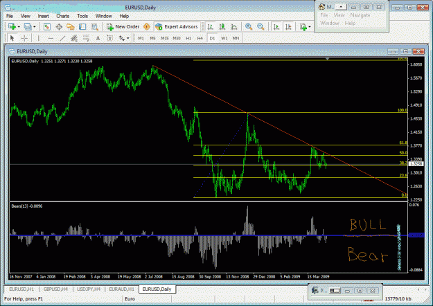This screenshot has width=433, height=306.
Task: Toggle the Terminal panel icon
Action: (82, 27)
